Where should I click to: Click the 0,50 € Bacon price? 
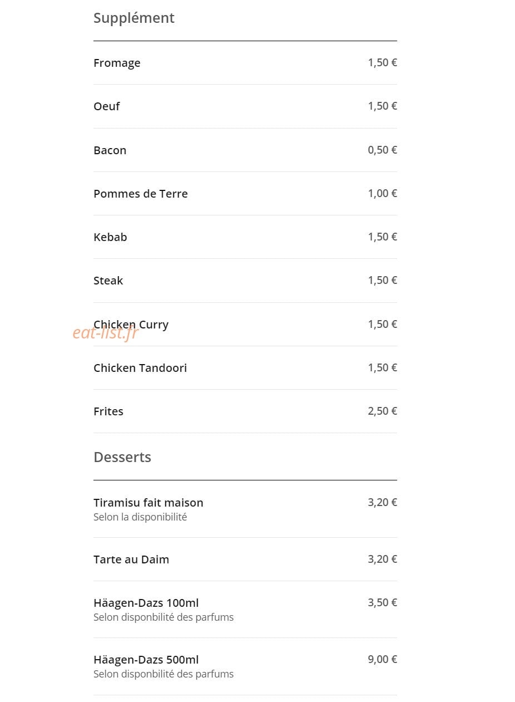click(x=382, y=150)
